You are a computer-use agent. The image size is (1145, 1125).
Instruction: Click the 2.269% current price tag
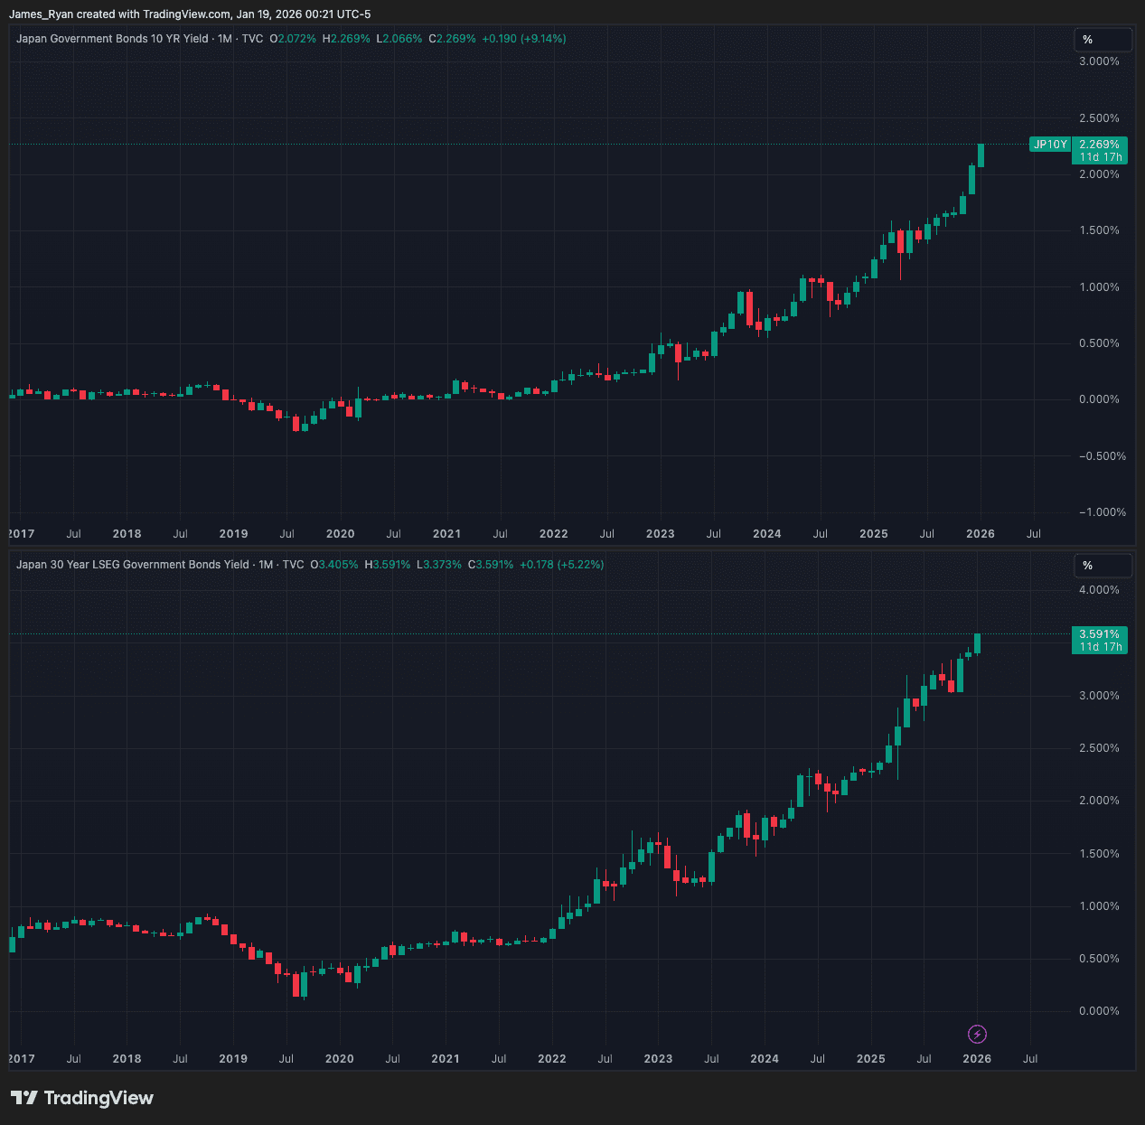[x=1099, y=145]
